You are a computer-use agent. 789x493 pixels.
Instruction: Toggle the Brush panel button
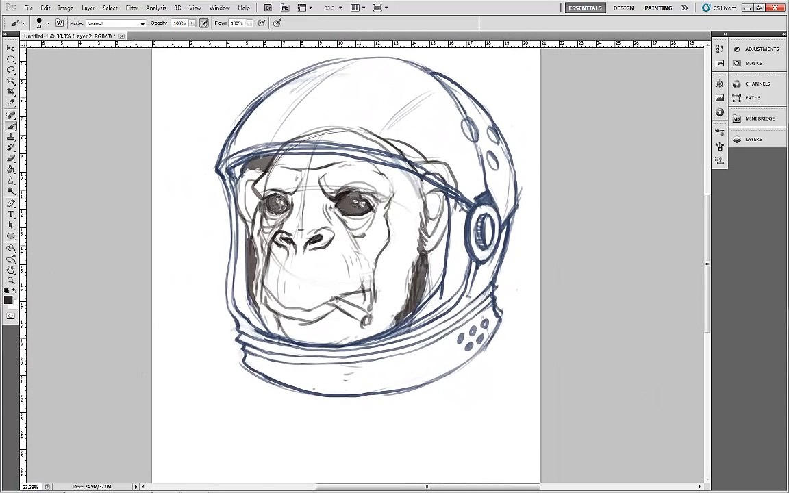tap(60, 23)
